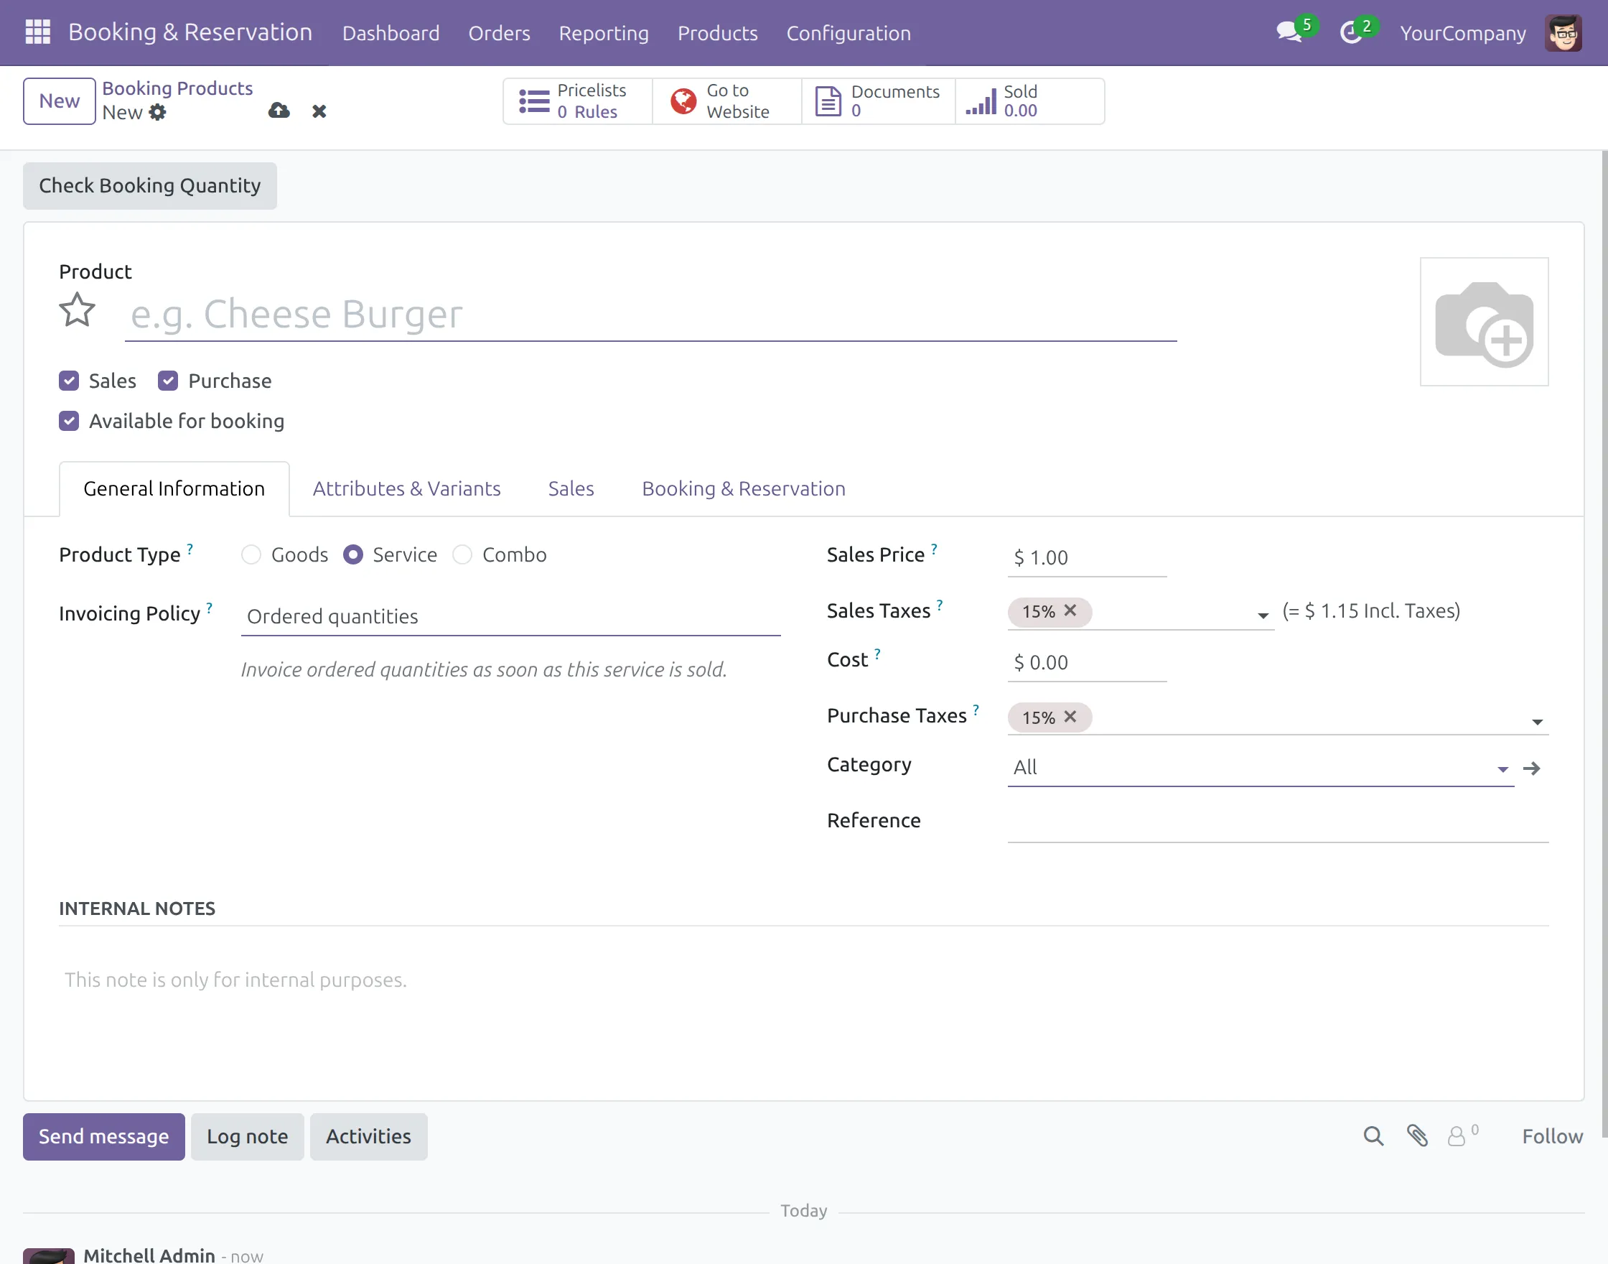Open the activities clock icon
The width and height of the screenshot is (1608, 1264).
tap(1351, 32)
